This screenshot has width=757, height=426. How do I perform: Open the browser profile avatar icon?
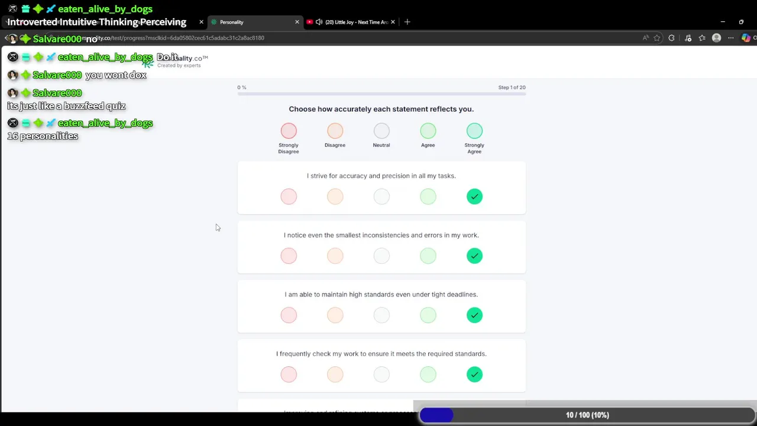coord(716,38)
